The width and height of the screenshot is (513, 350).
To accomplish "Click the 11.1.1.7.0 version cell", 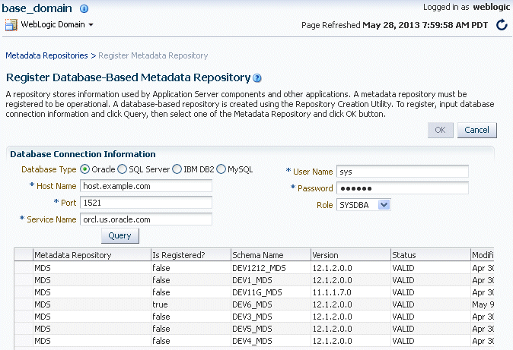I will [351, 292].
